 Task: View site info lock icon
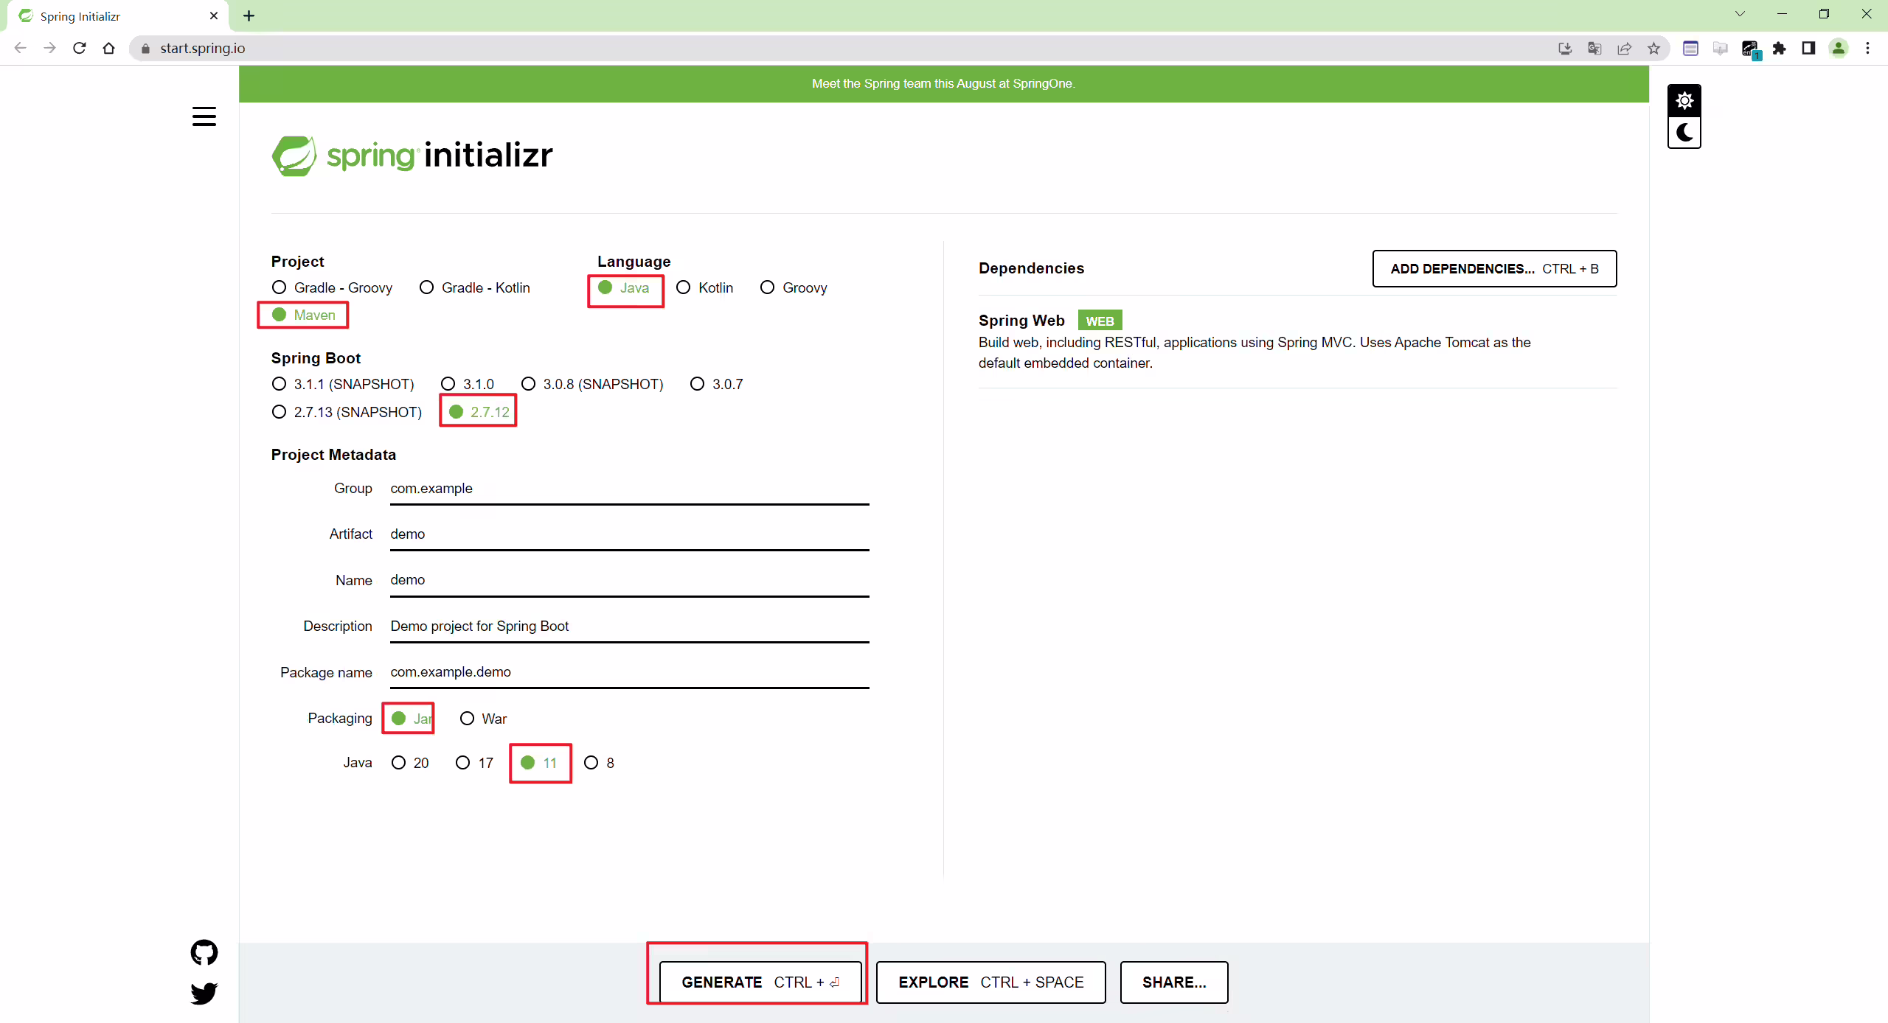[x=145, y=48]
